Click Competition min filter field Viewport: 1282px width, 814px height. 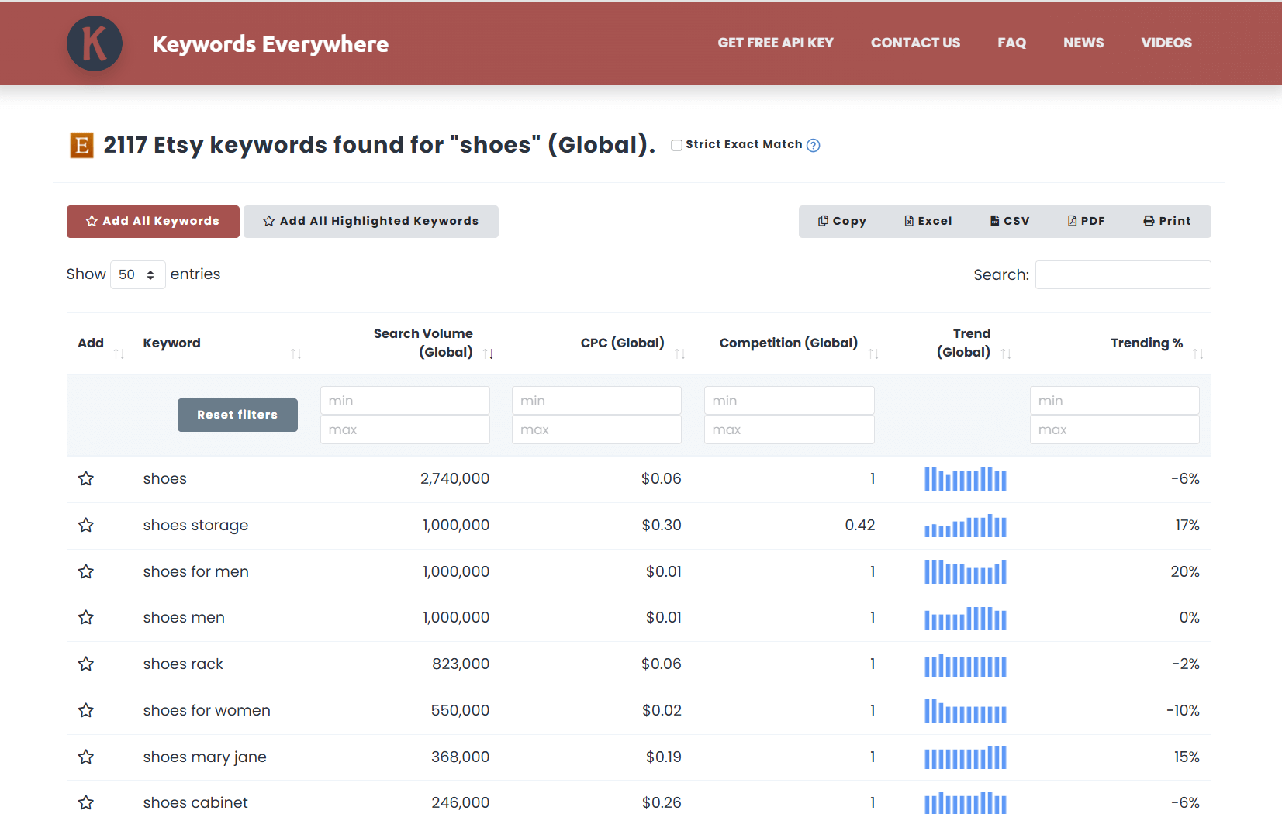point(790,401)
